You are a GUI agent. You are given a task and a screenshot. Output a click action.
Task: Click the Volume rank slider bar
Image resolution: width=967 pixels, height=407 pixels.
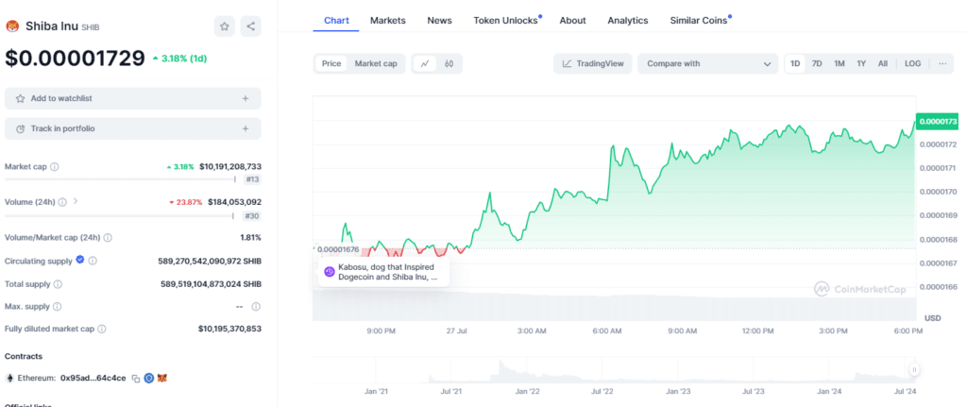point(119,216)
